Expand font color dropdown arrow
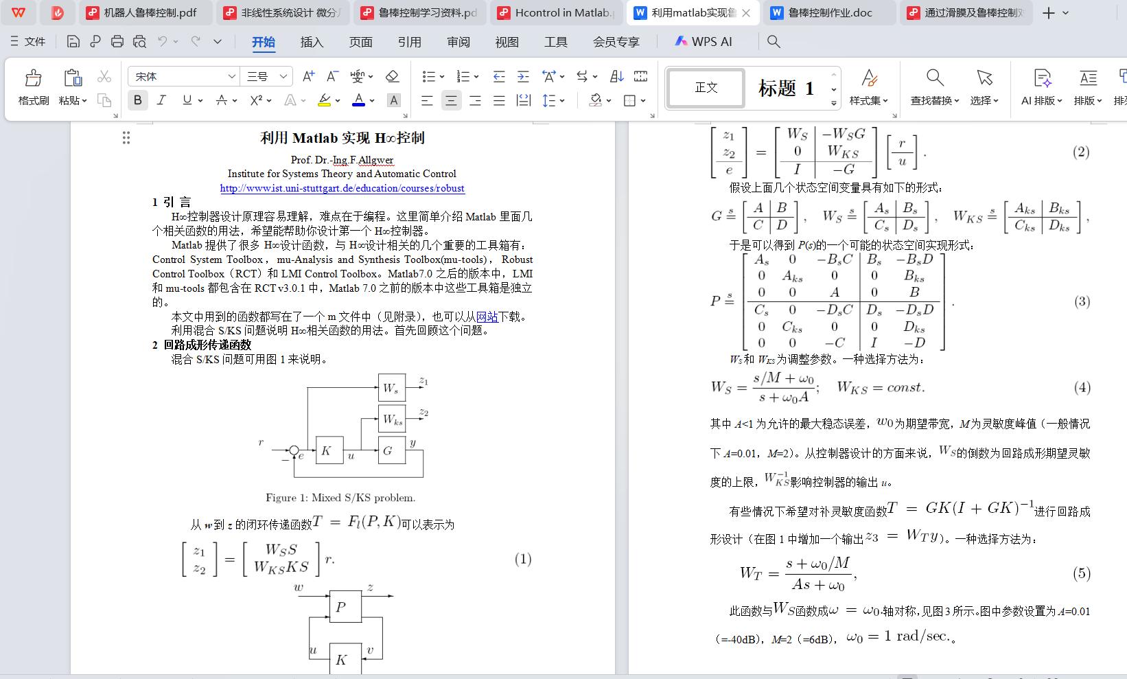The height and width of the screenshot is (679, 1127). [372, 101]
